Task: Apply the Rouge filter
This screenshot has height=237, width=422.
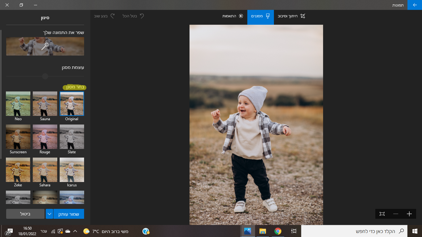Action: [45, 137]
